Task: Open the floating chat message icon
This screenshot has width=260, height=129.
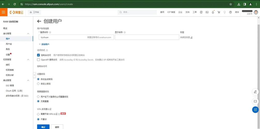Action: (255, 101)
